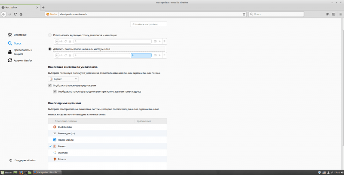Select 'Добавить панель поиска' radio option
344x175 pixels.
pos(50,49)
